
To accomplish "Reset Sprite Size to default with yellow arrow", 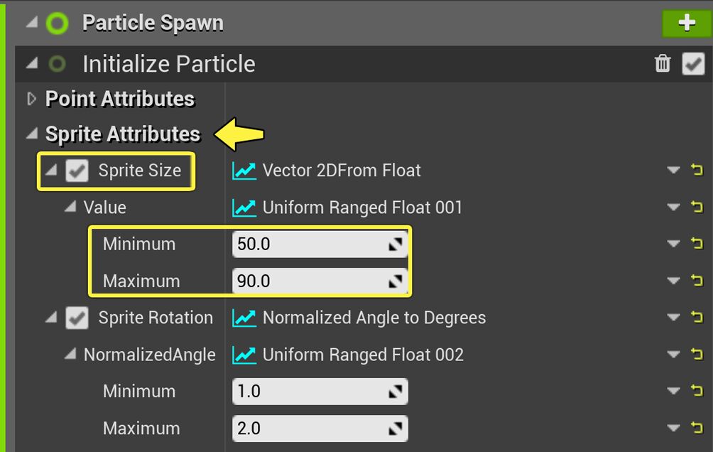I will point(697,170).
